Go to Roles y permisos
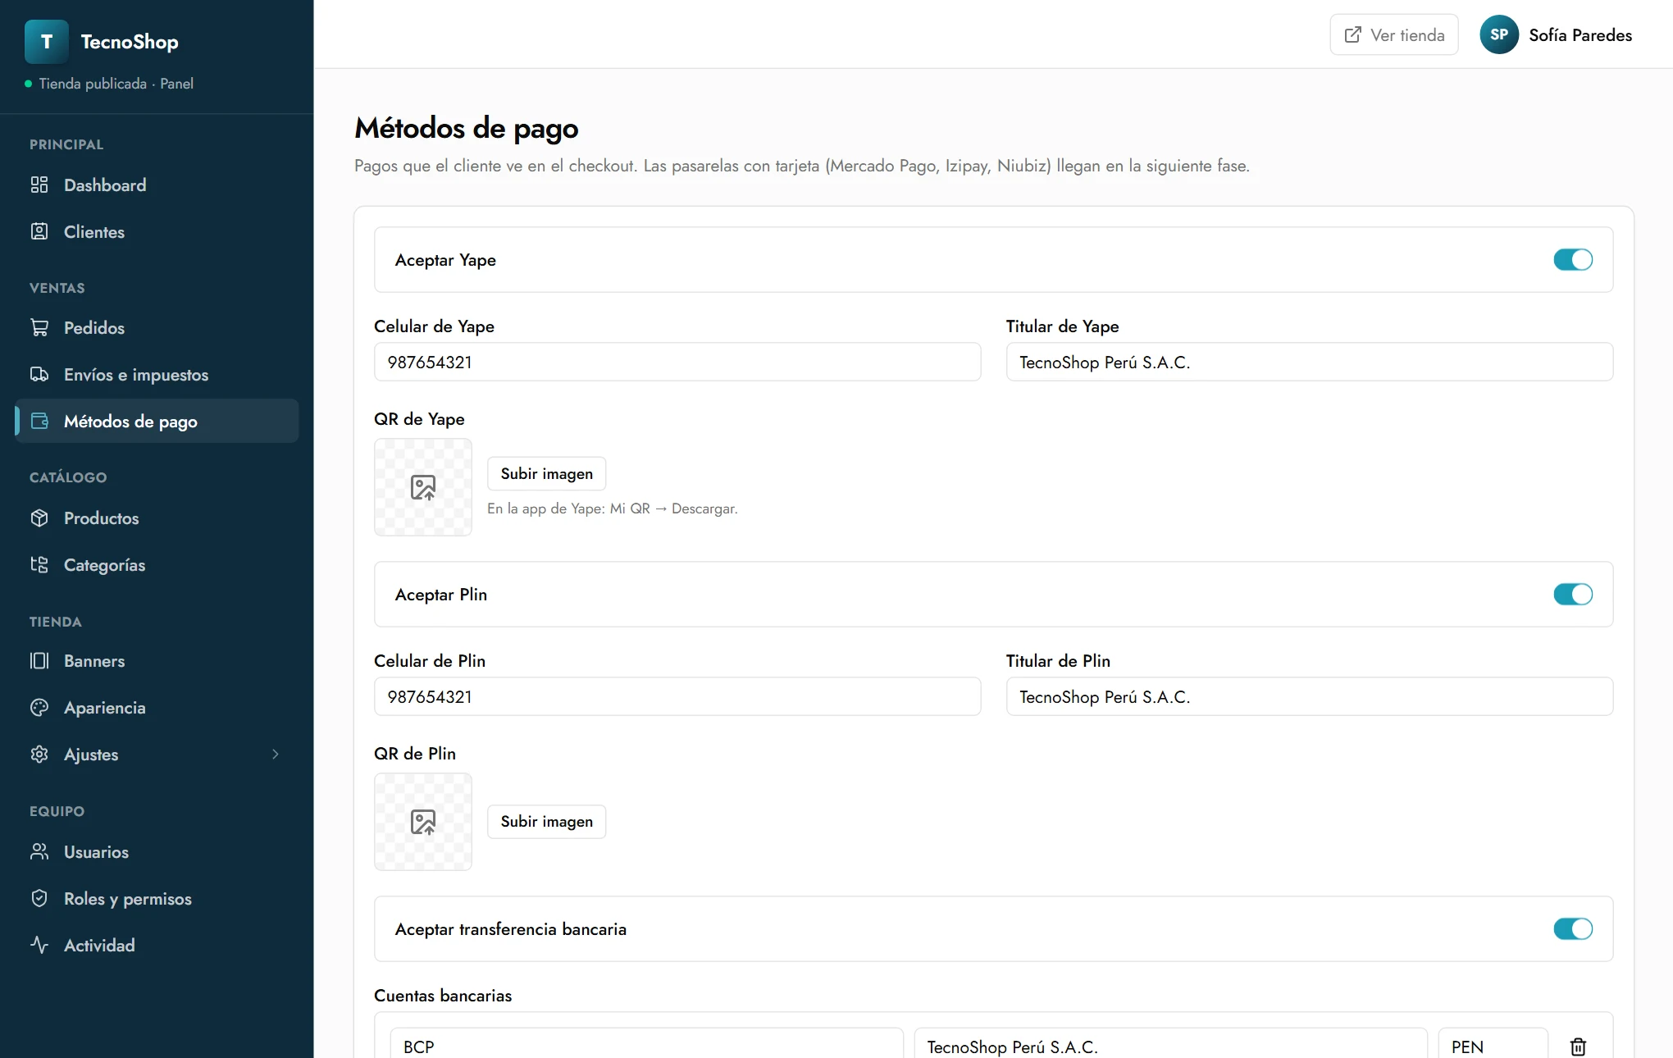This screenshot has width=1673, height=1058. click(x=157, y=898)
